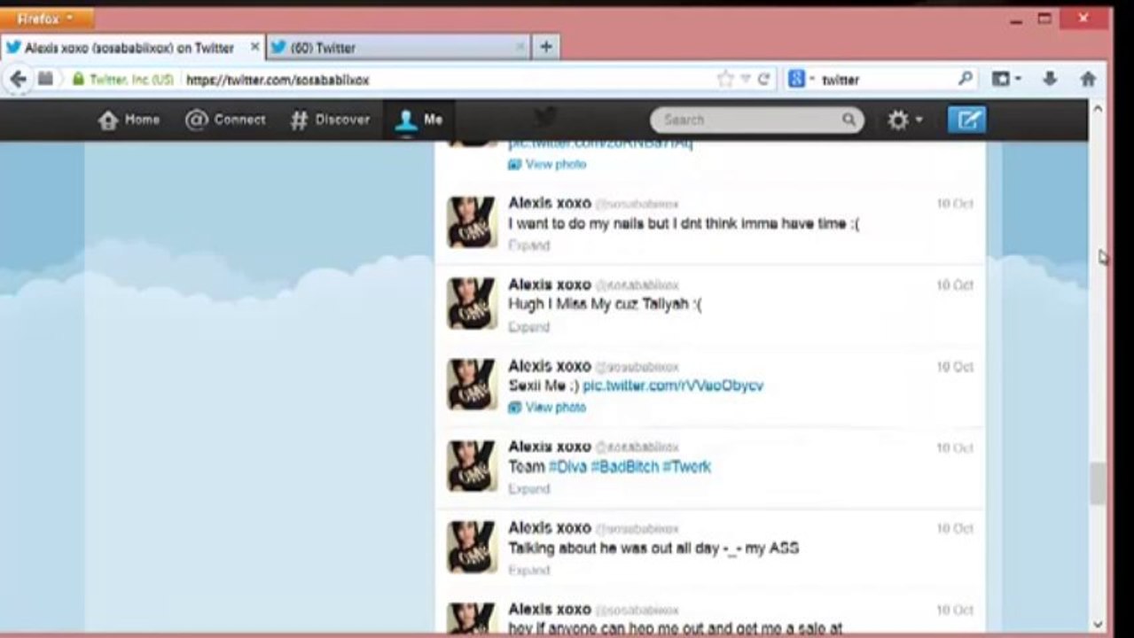Expand the 'Miss My cuz Taliyah' tweet

pyautogui.click(x=529, y=327)
